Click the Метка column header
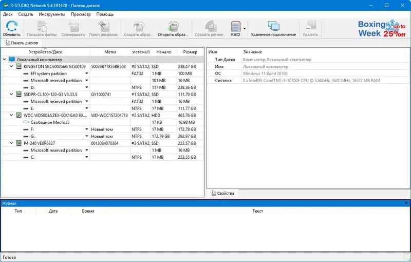The image size is (411, 262). [110, 52]
